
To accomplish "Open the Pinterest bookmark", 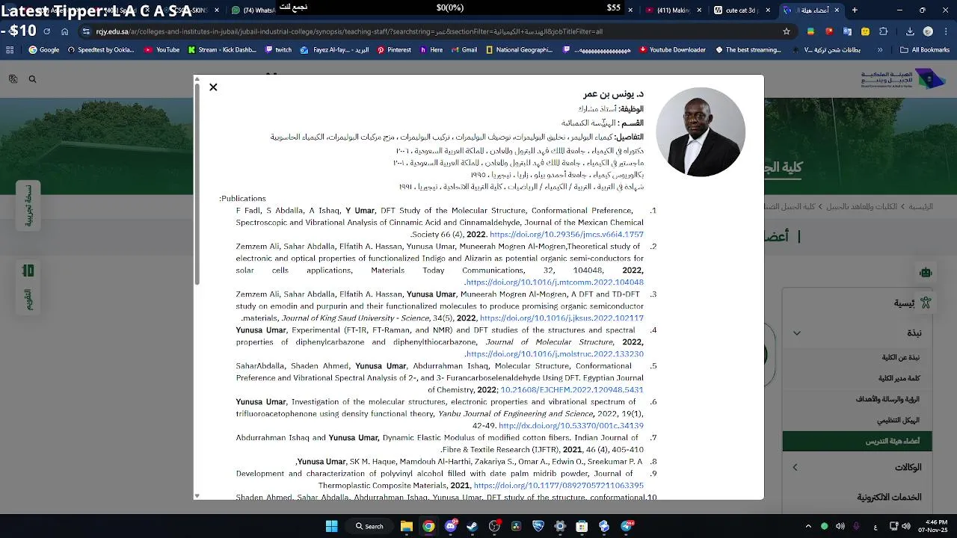I will (x=394, y=50).
